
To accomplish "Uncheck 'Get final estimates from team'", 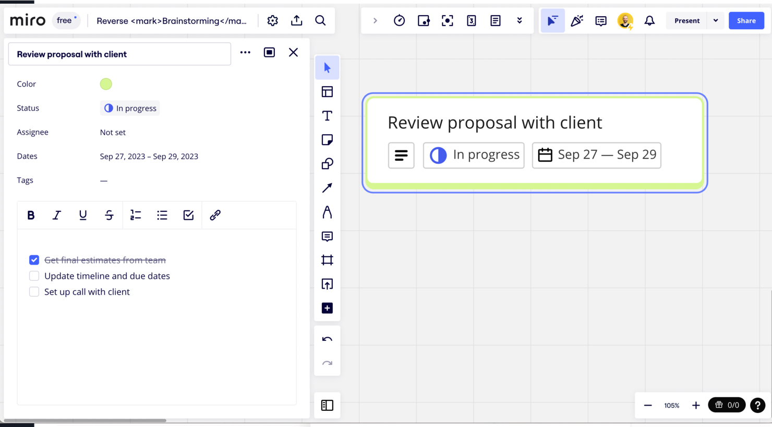I will pos(34,260).
